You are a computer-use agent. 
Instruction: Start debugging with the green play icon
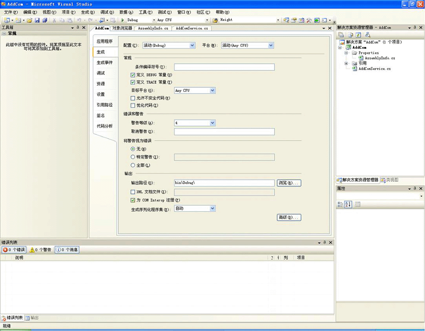point(123,20)
